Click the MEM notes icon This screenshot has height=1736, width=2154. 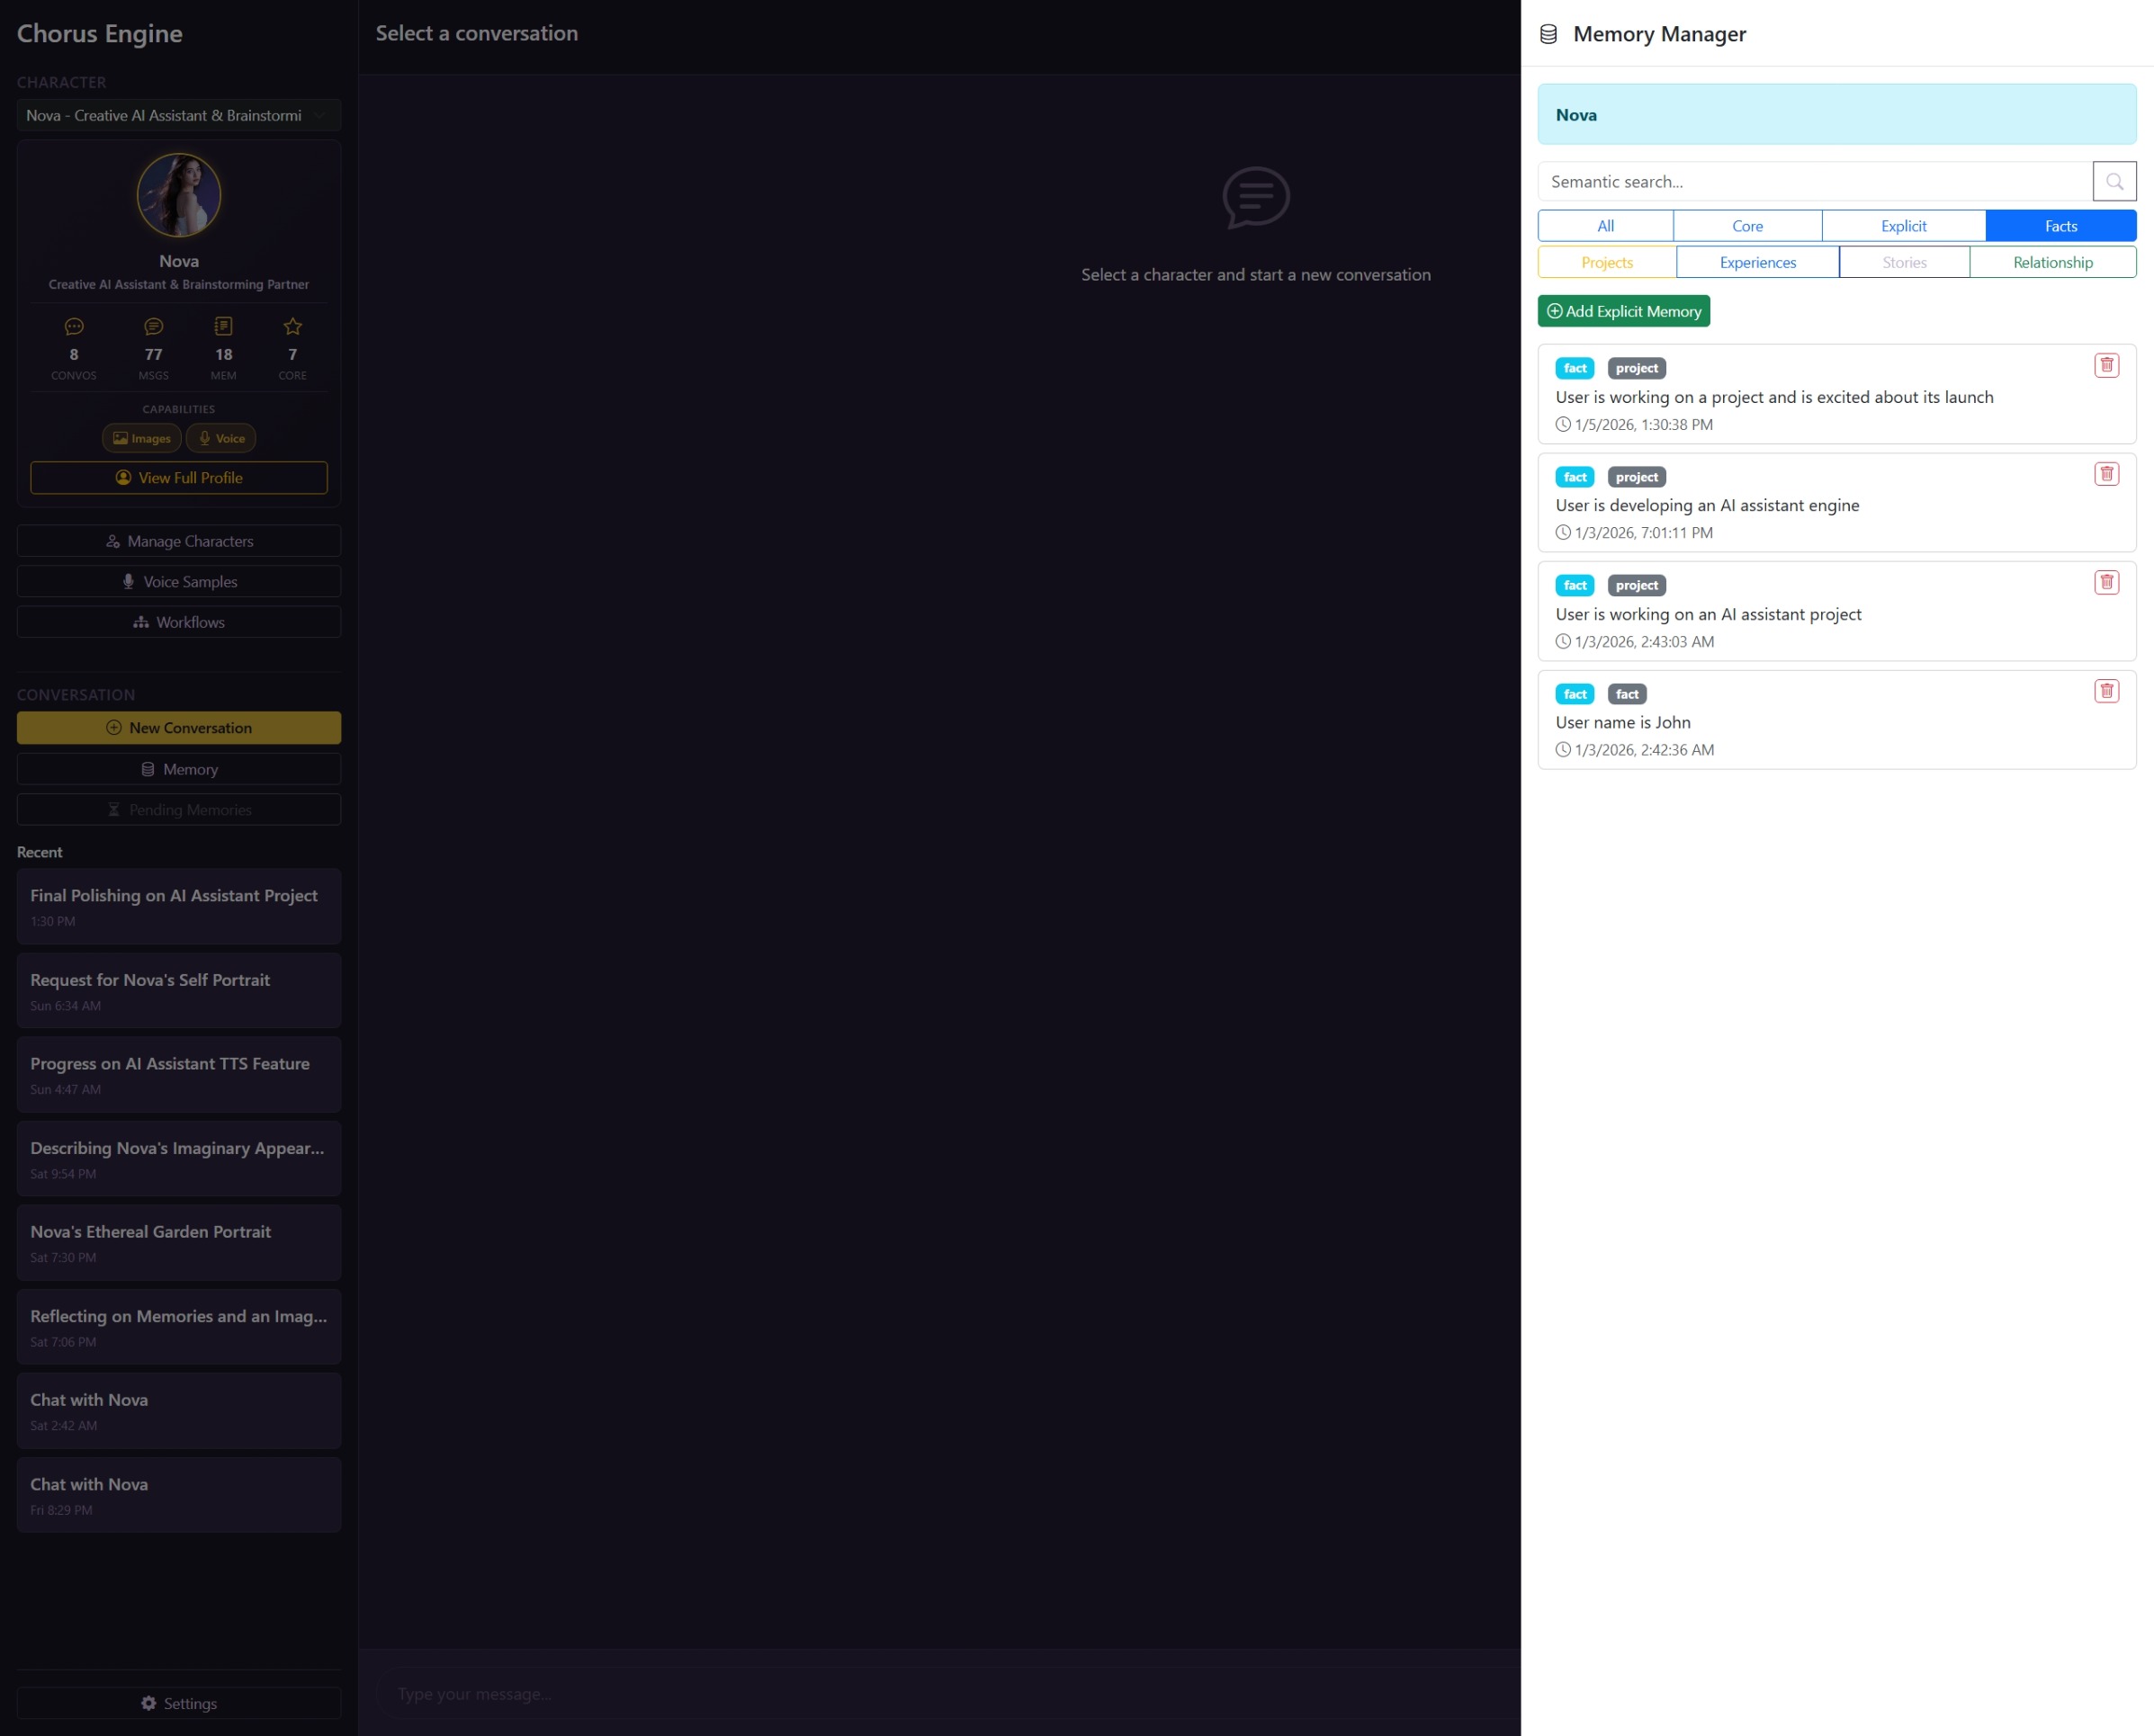(223, 326)
